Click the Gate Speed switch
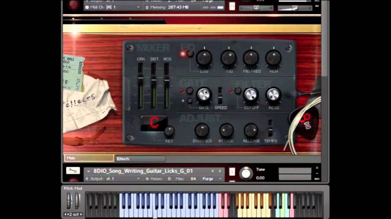This screenshot has height=219, width=391. (220, 96)
